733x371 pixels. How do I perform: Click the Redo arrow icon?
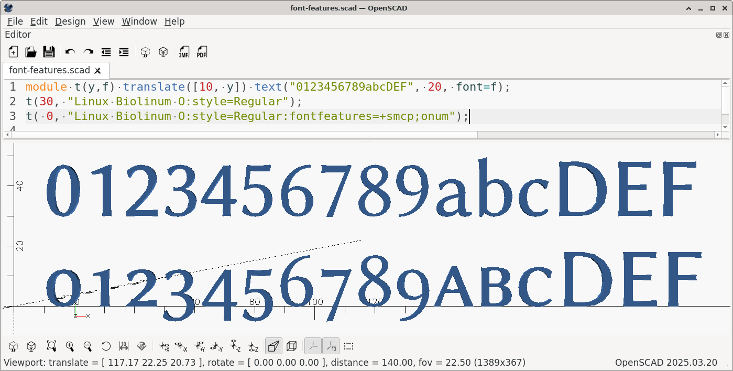click(x=88, y=52)
